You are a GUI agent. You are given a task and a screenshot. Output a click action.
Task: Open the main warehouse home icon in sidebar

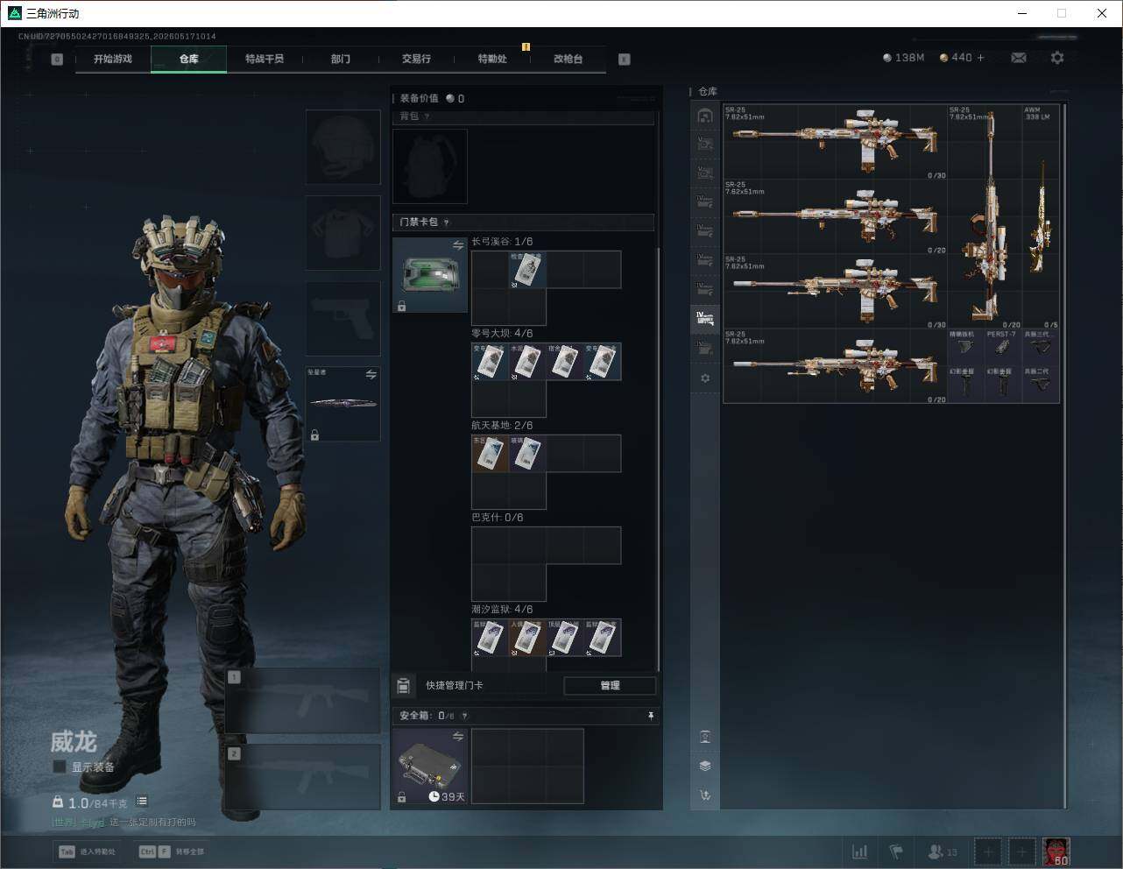point(705,116)
